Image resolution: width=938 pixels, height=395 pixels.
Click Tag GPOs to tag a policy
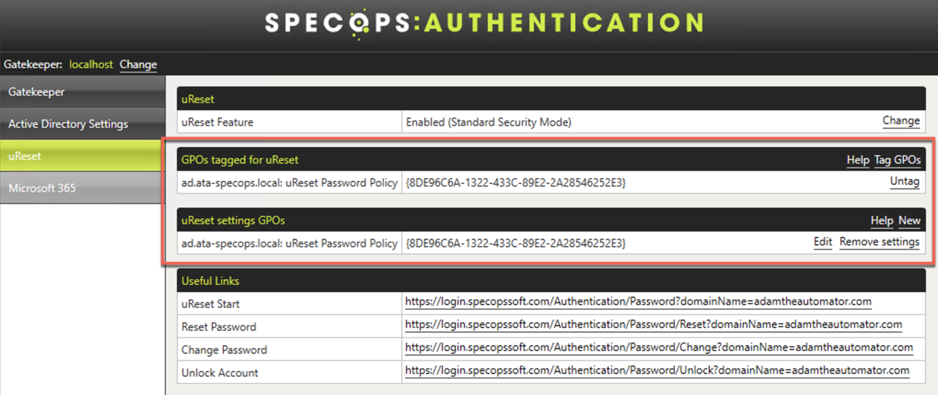(897, 160)
